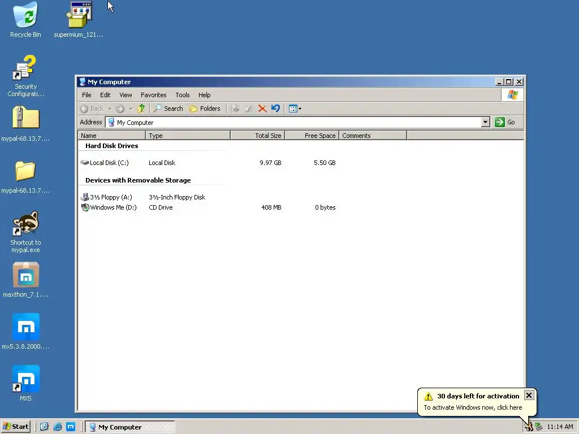The width and height of the screenshot is (579, 434).
Task: Open the Back history dropdown arrow
Action: 110,109
